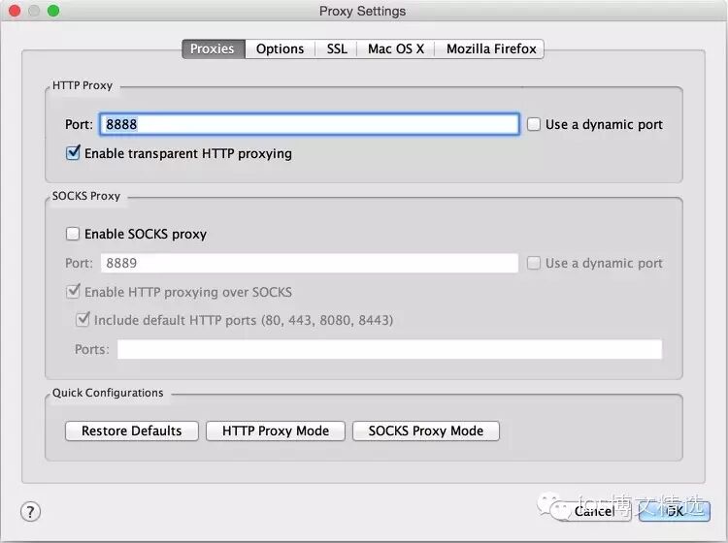Click Restore Defaults button
Viewport: 728px width, 543px height.
tap(132, 431)
